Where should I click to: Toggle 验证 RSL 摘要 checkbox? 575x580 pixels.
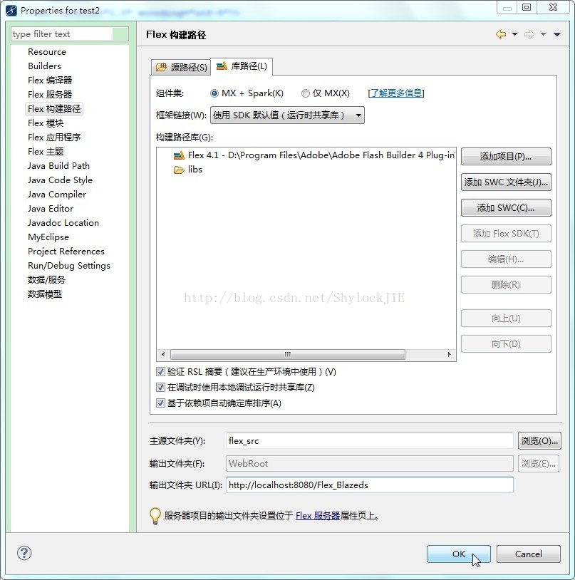[160, 371]
